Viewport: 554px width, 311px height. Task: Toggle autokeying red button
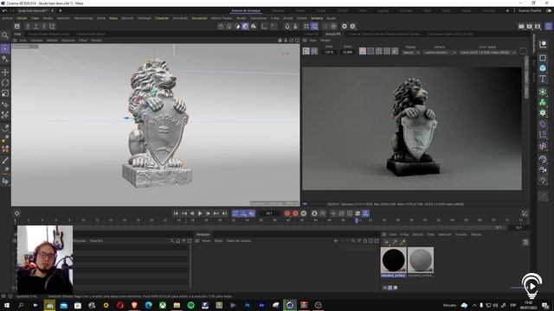point(295,213)
